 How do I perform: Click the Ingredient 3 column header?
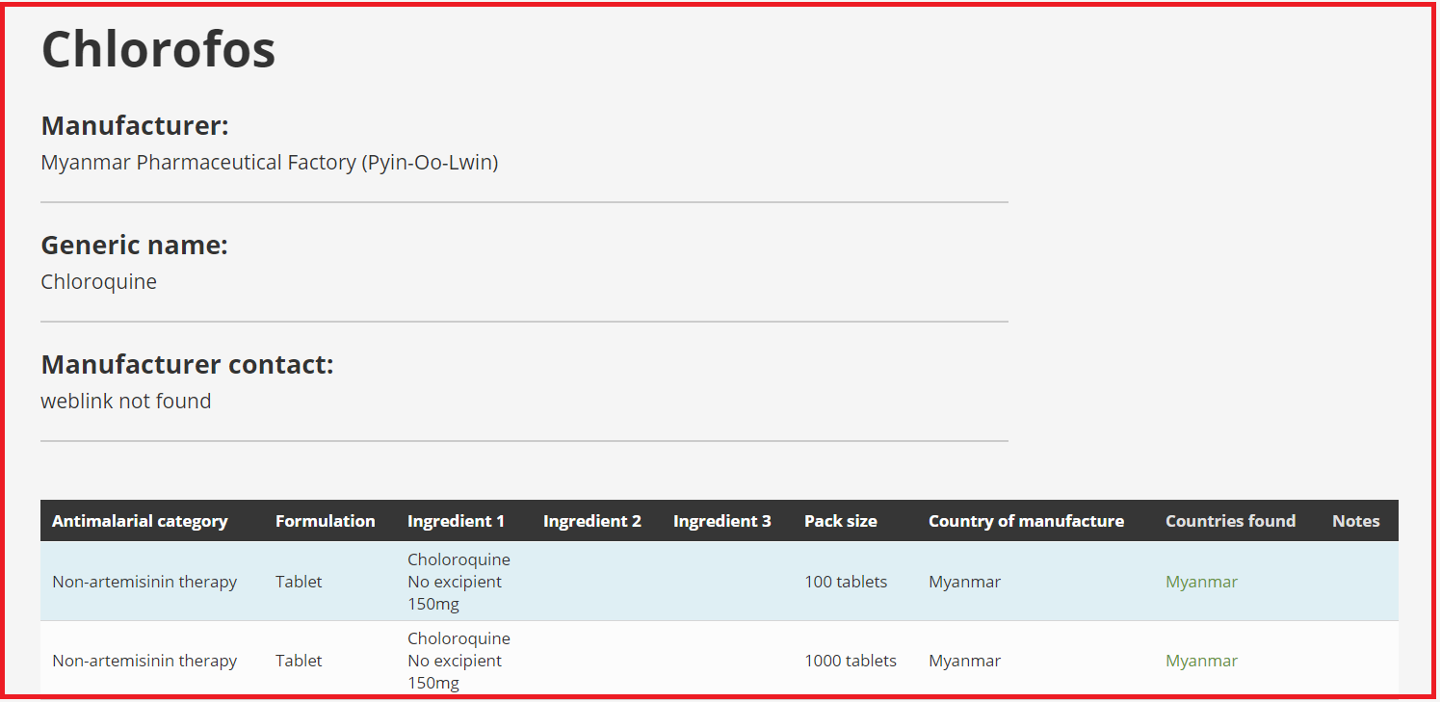(722, 521)
